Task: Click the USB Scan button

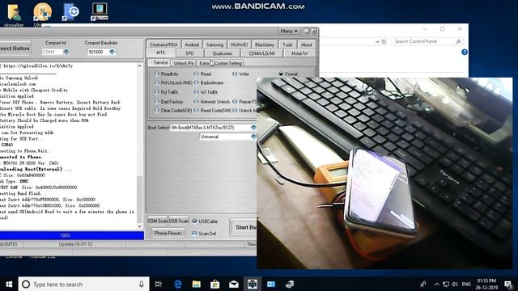Action: coord(179,221)
